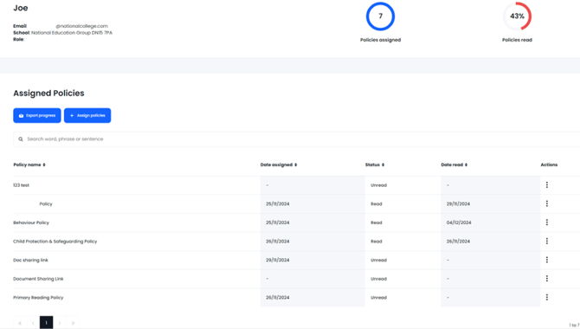Viewport: 580px width, 329px height.
Task: Click Read status of Behaviour Policy
Action: 377,223
